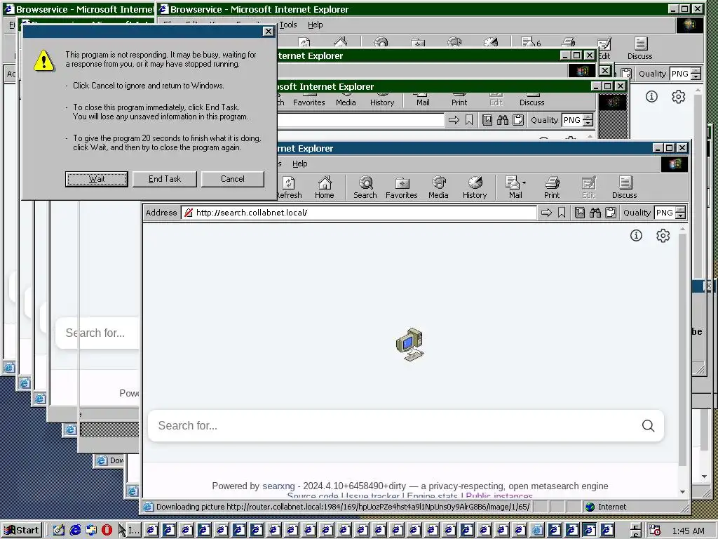The image size is (718, 539).
Task: Open Search pane in front browser window
Action: 365,187
